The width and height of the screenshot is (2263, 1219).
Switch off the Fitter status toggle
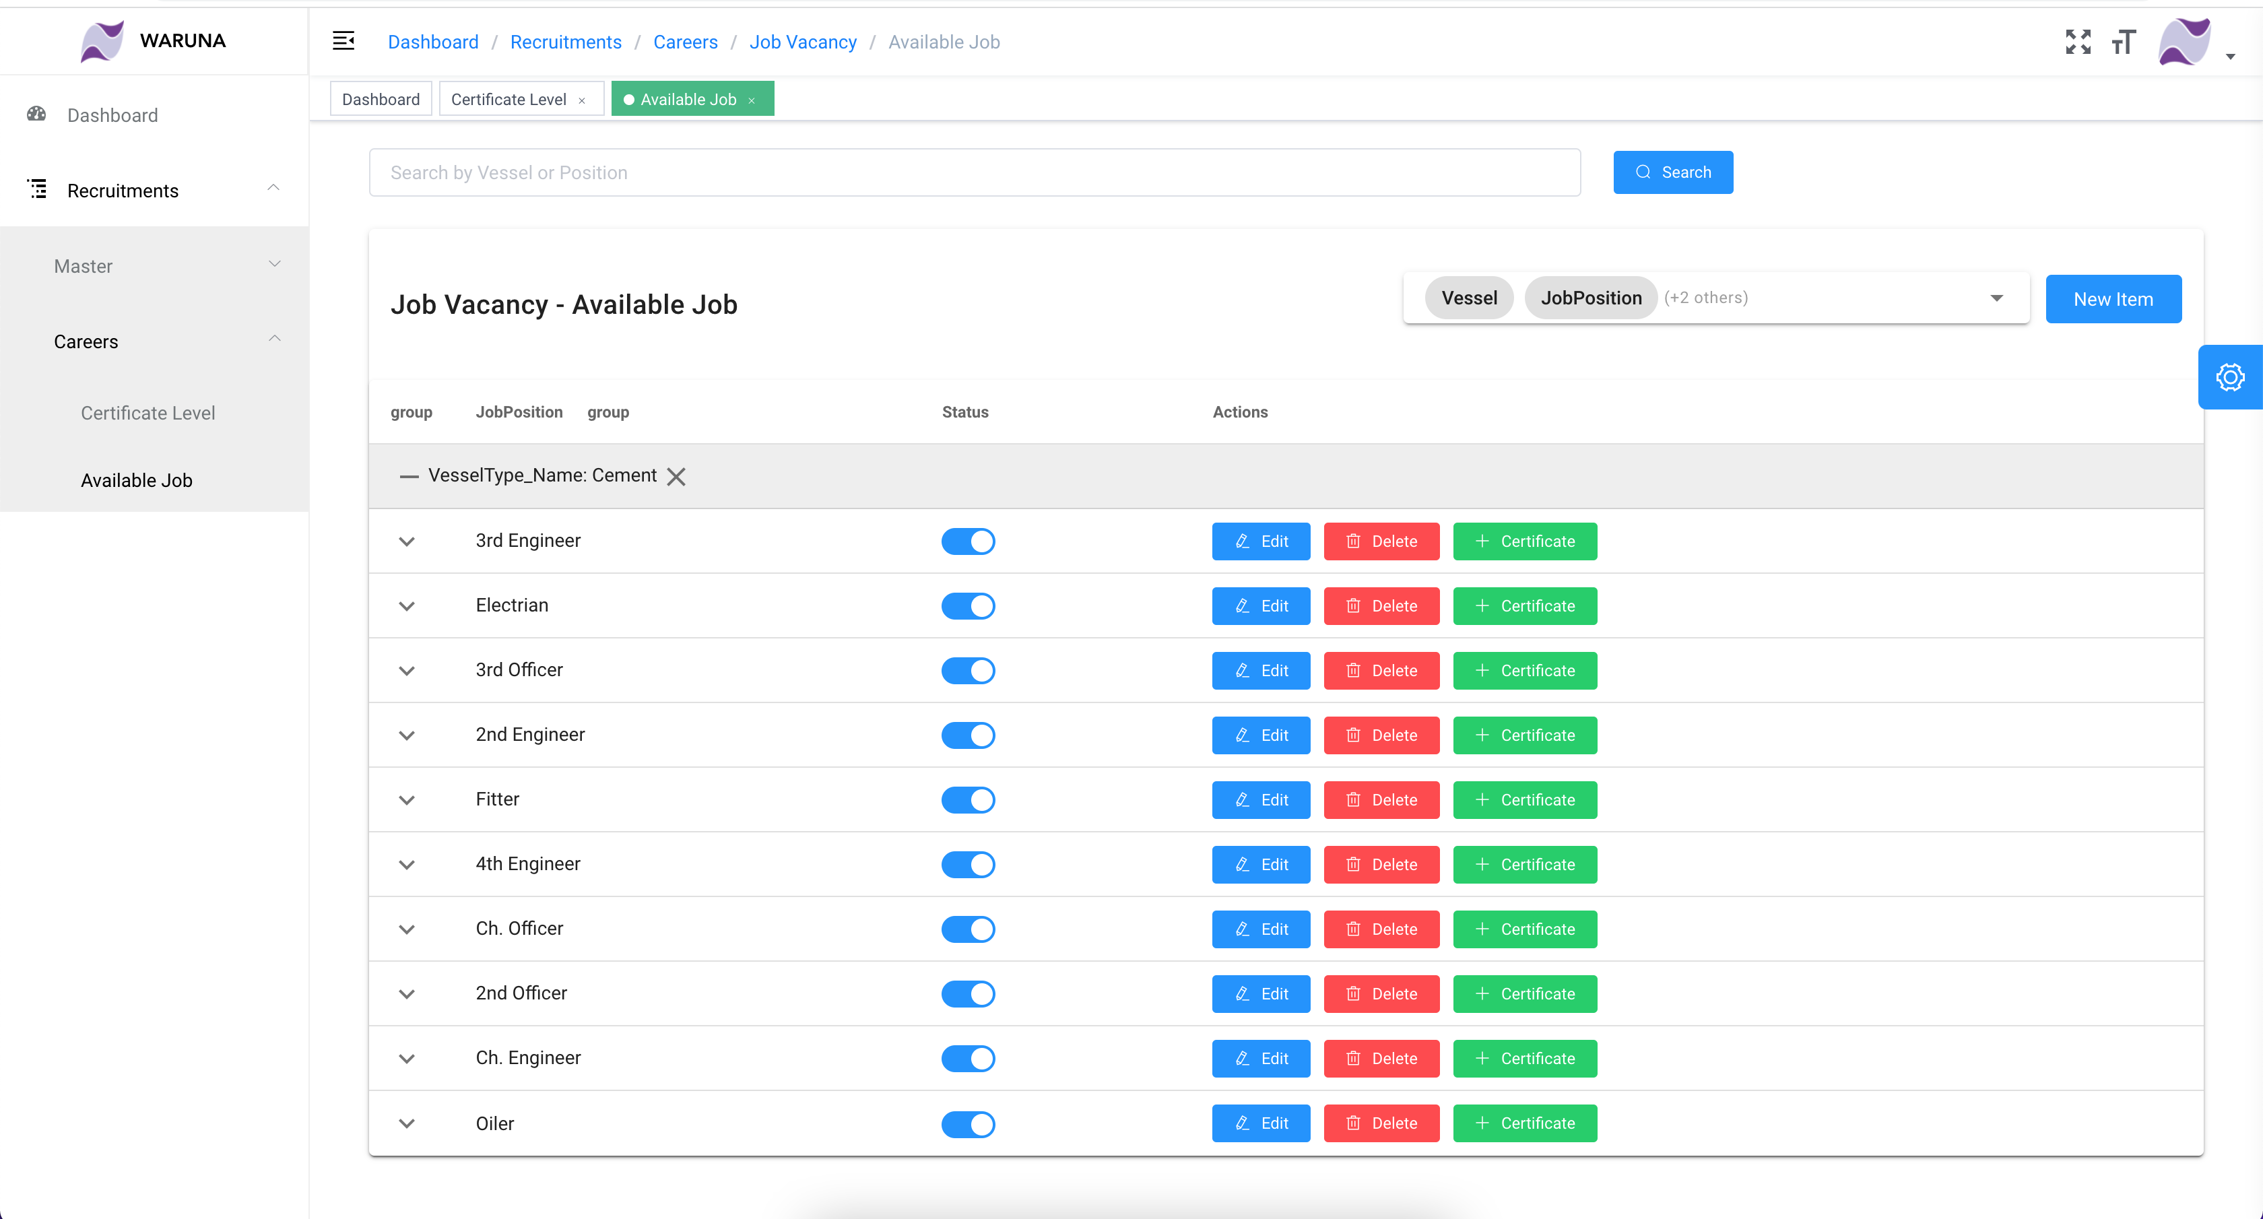967,800
